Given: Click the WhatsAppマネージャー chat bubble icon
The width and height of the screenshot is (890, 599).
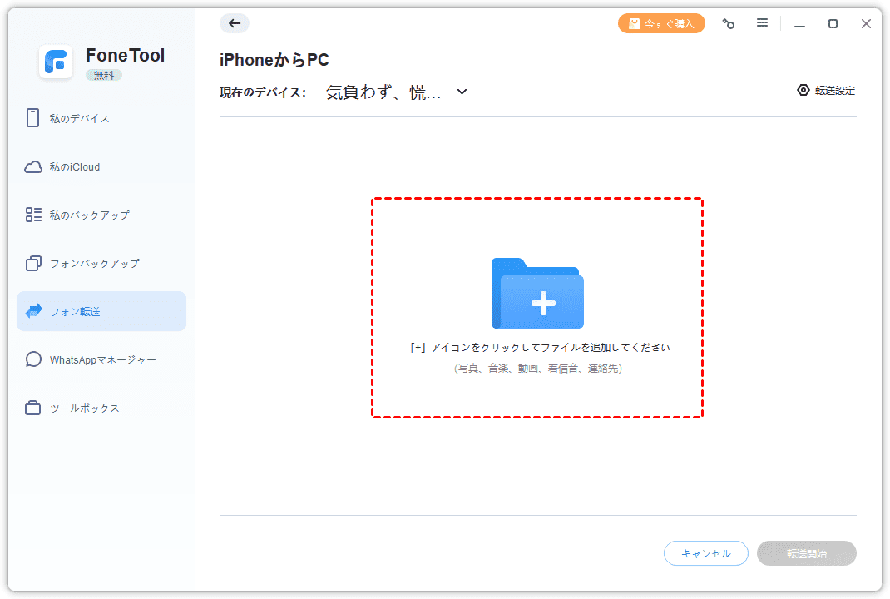Looking at the screenshot, I should click(33, 359).
